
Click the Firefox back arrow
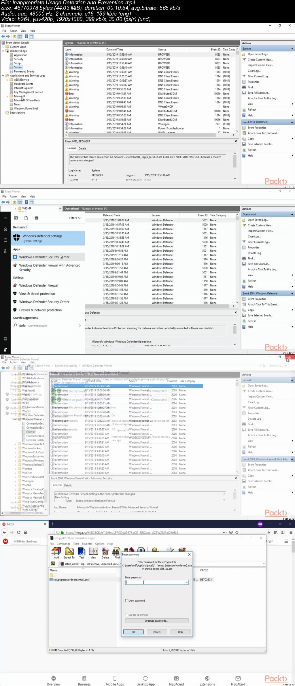pos(5,532)
